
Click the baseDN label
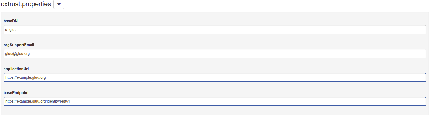click(11, 21)
